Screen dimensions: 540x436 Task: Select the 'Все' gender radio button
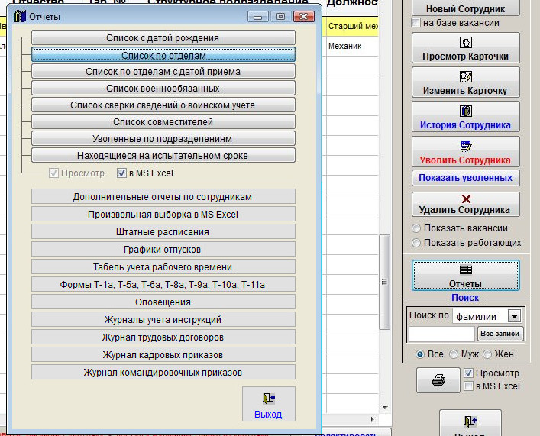(x=420, y=354)
